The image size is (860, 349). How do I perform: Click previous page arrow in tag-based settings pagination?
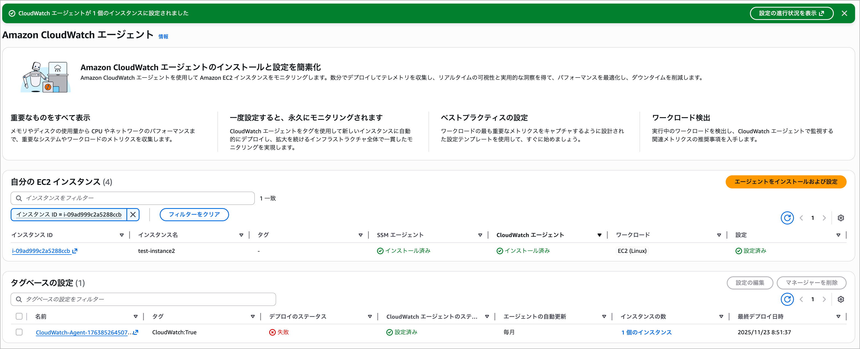coord(801,299)
